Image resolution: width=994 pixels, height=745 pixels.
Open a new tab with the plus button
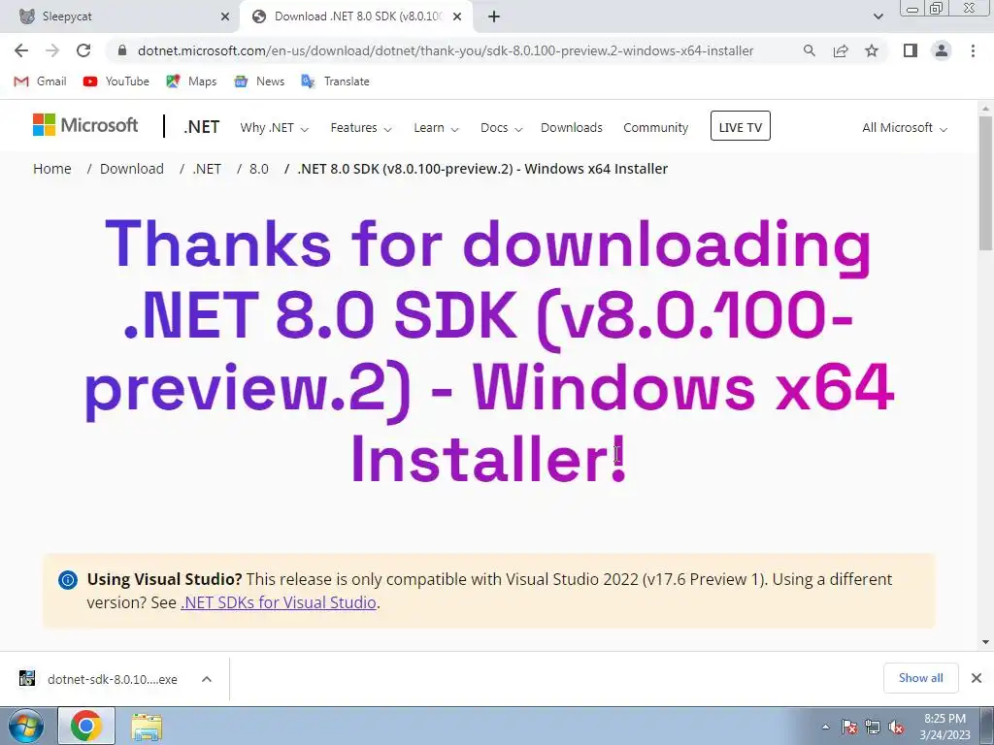494,16
